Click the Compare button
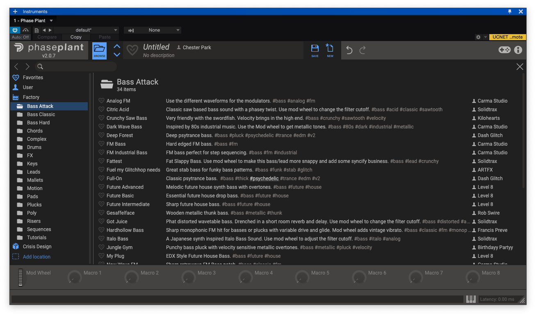 pos(47,37)
